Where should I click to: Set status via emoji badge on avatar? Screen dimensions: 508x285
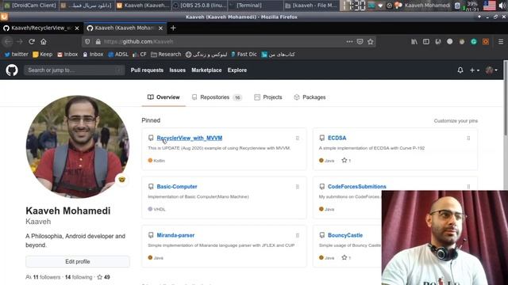pyautogui.click(x=121, y=180)
